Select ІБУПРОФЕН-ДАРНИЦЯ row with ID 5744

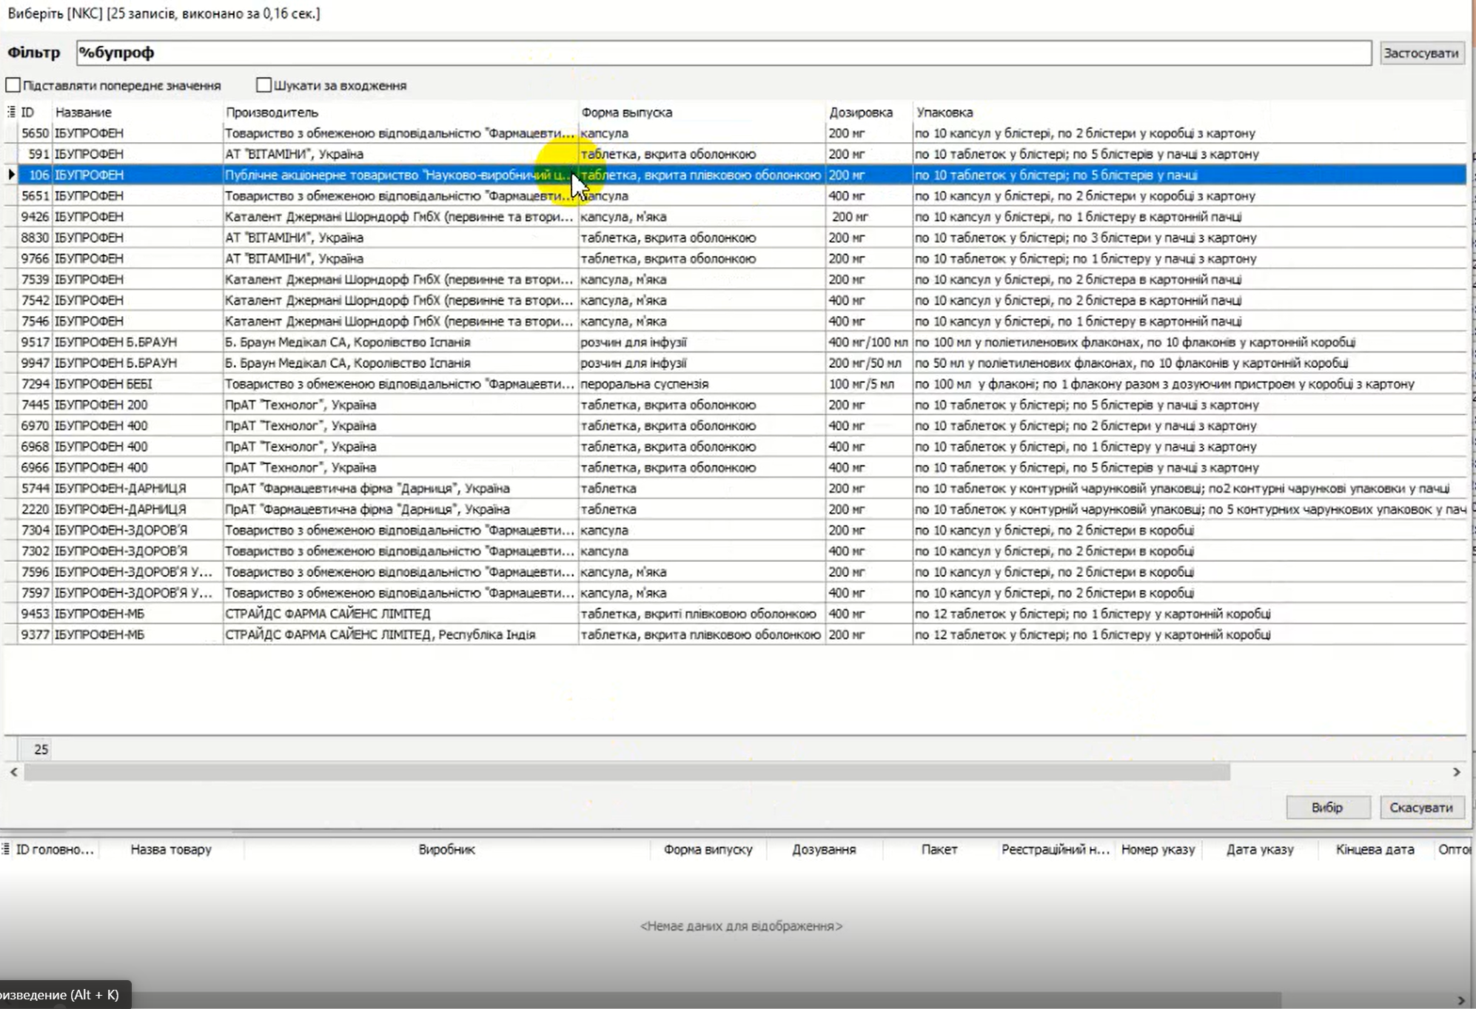point(120,489)
